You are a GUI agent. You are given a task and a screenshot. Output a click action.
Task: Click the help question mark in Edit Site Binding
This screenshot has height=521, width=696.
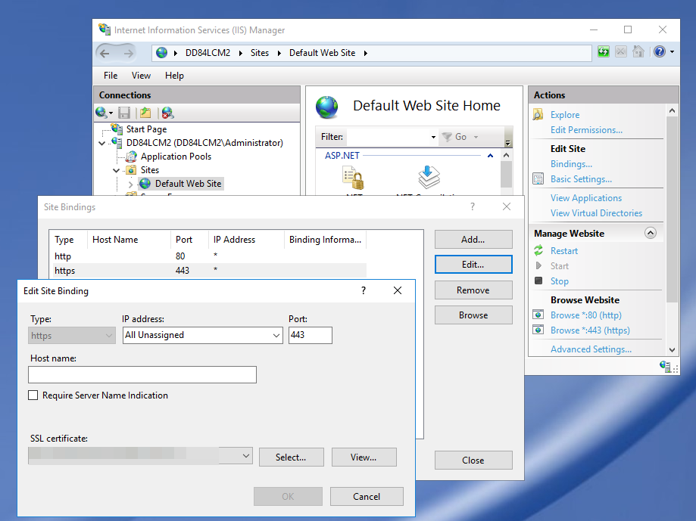[x=364, y=290]
